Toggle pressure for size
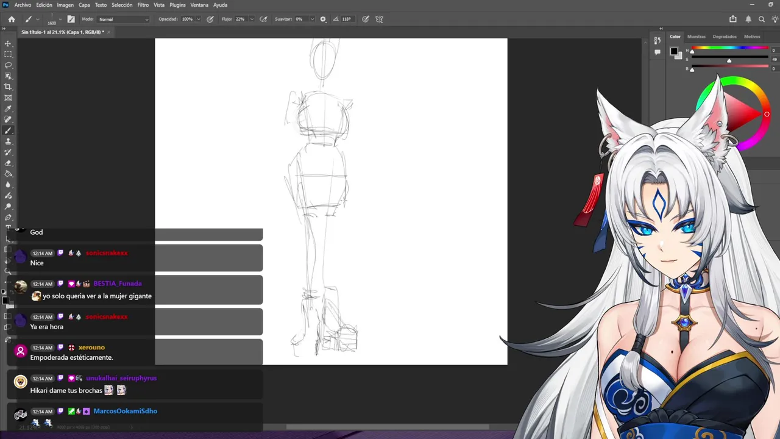 366,19
